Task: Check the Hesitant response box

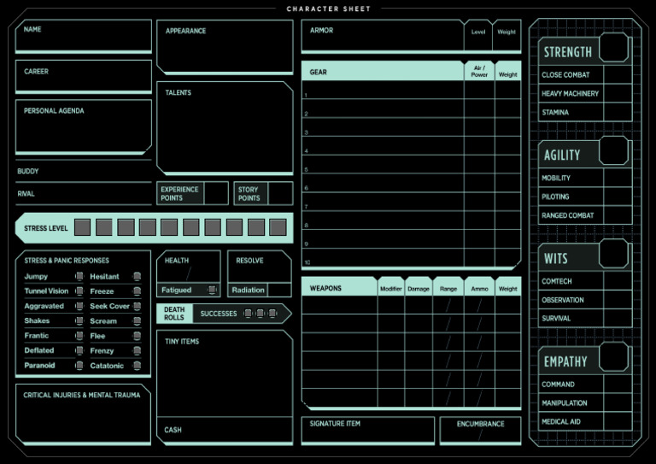Action: (137, 276)
